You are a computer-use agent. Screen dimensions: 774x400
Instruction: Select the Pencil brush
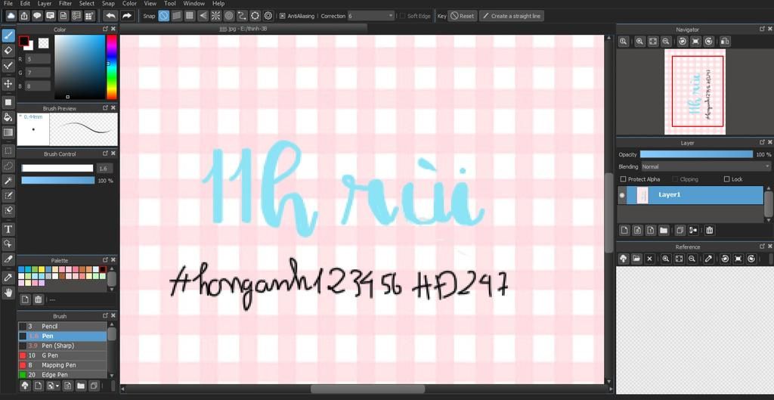click(62, 327)
